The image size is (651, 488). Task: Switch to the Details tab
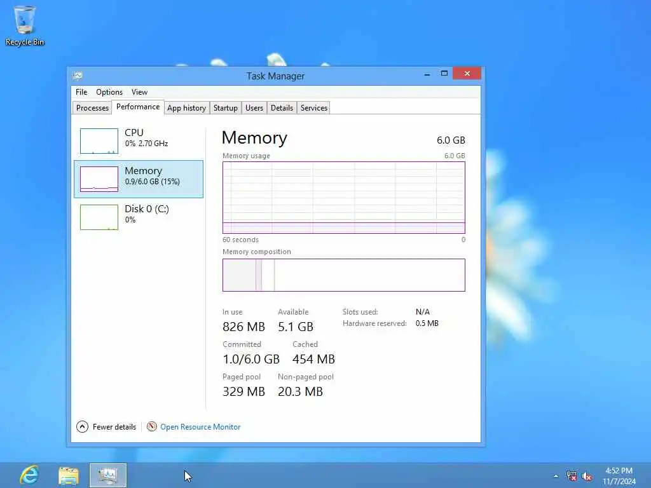(x=282, y=108)
